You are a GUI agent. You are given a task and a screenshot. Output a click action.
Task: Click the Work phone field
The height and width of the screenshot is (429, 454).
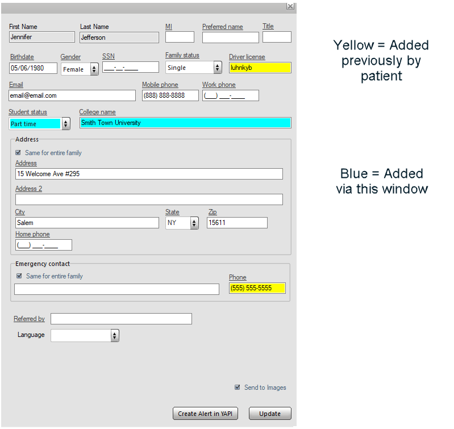(x=231, y=95)
